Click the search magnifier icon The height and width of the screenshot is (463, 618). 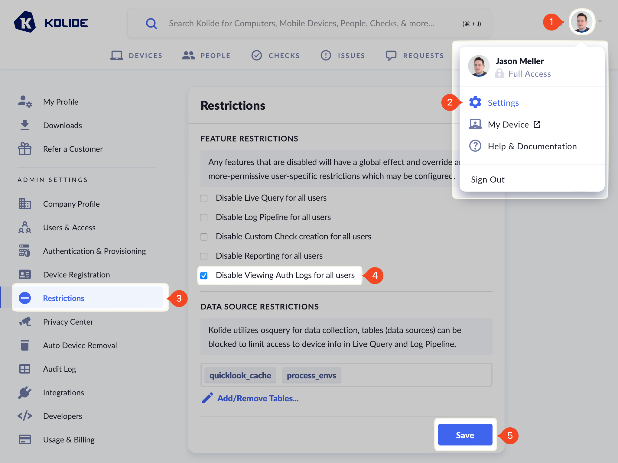[151, 23]
